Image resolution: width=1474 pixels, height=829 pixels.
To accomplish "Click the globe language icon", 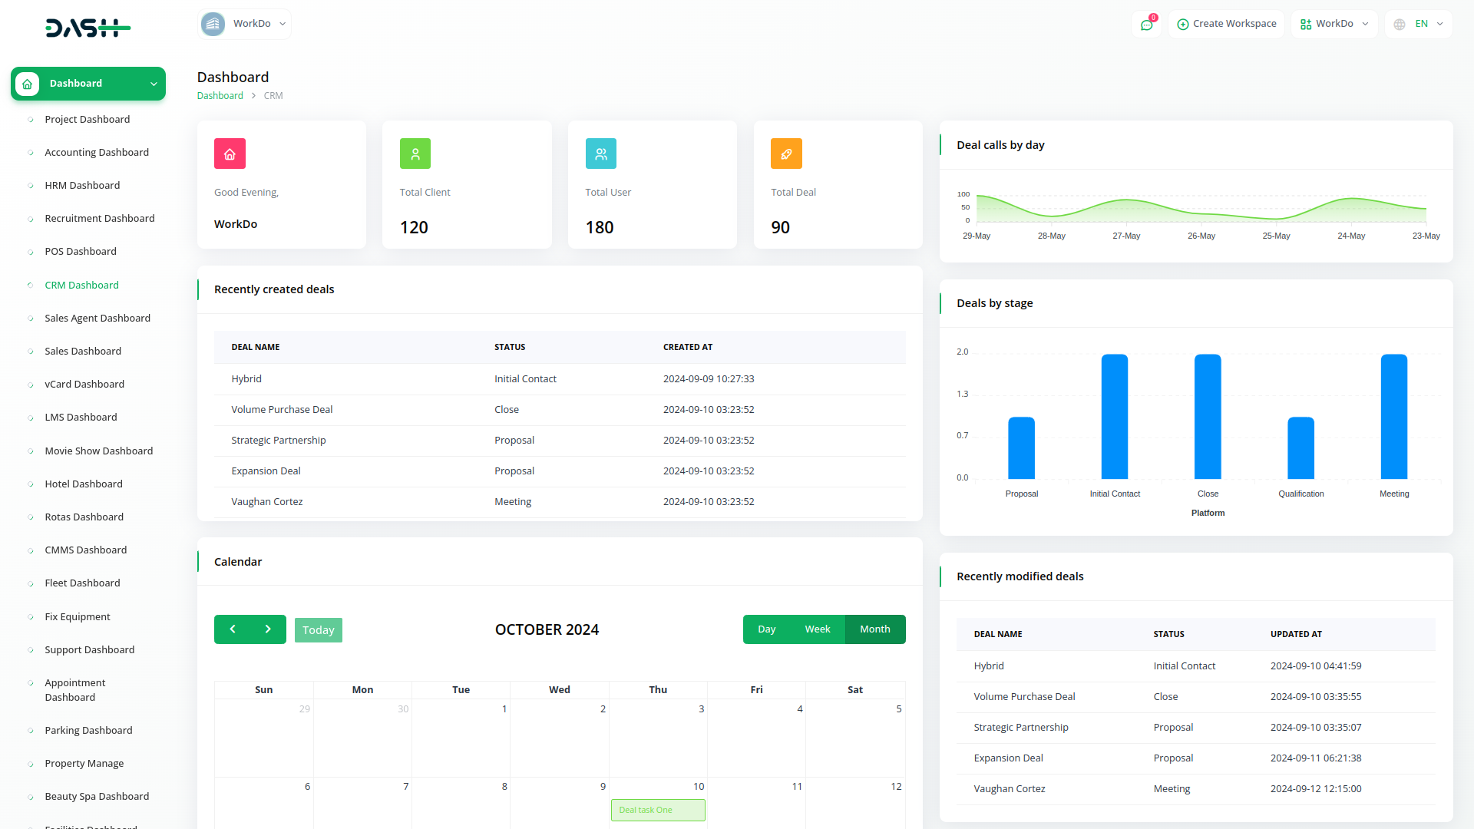I will pos(1399,24).
